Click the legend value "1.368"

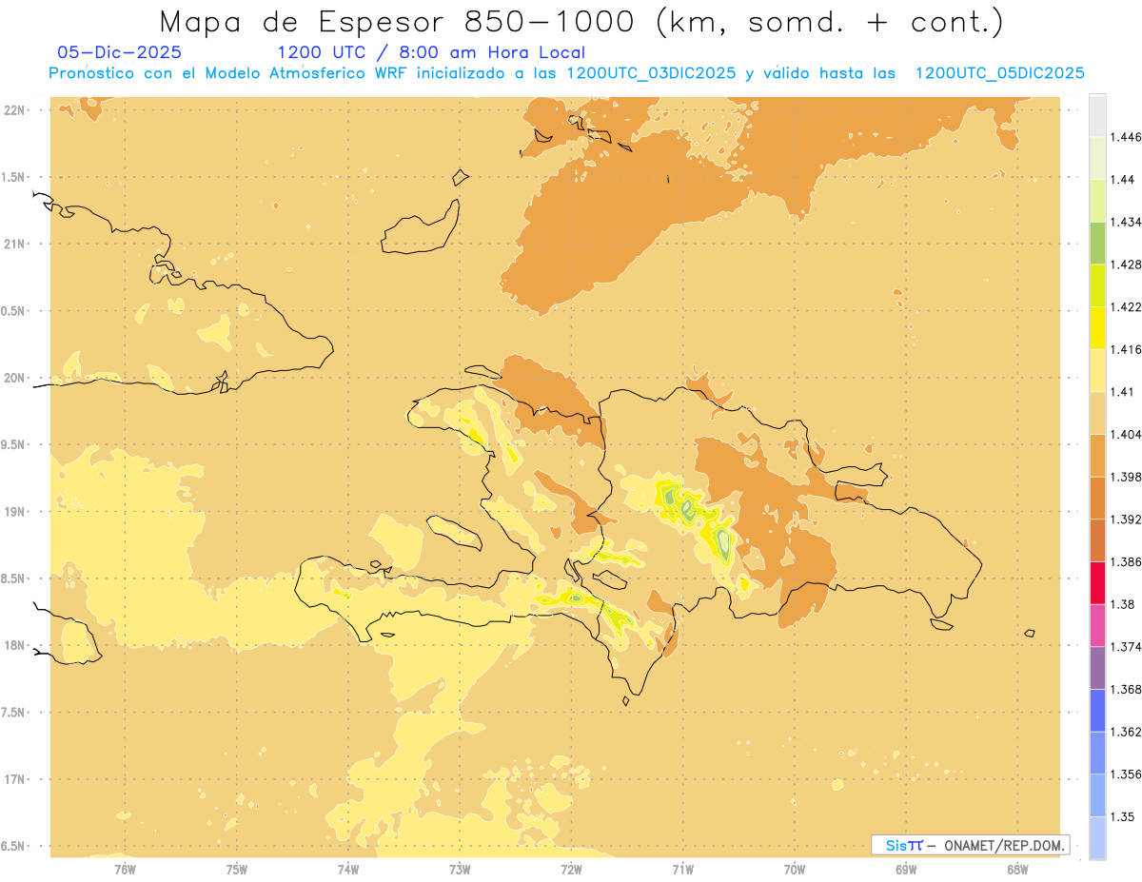pyautogui.click(x=1127, y=689)
